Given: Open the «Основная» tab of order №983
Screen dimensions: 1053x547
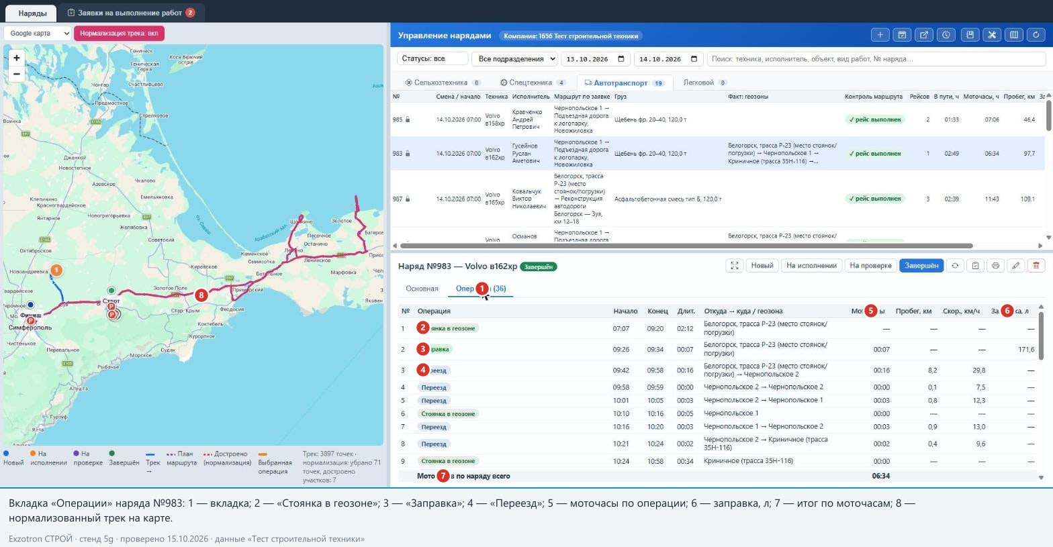Looking at the screenshot, I should [422, 289].
